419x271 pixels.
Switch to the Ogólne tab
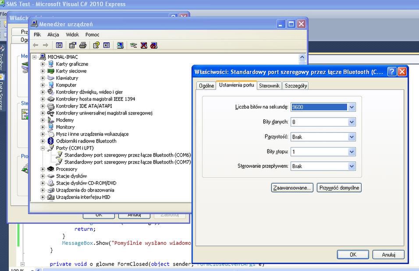pos(206,86)
